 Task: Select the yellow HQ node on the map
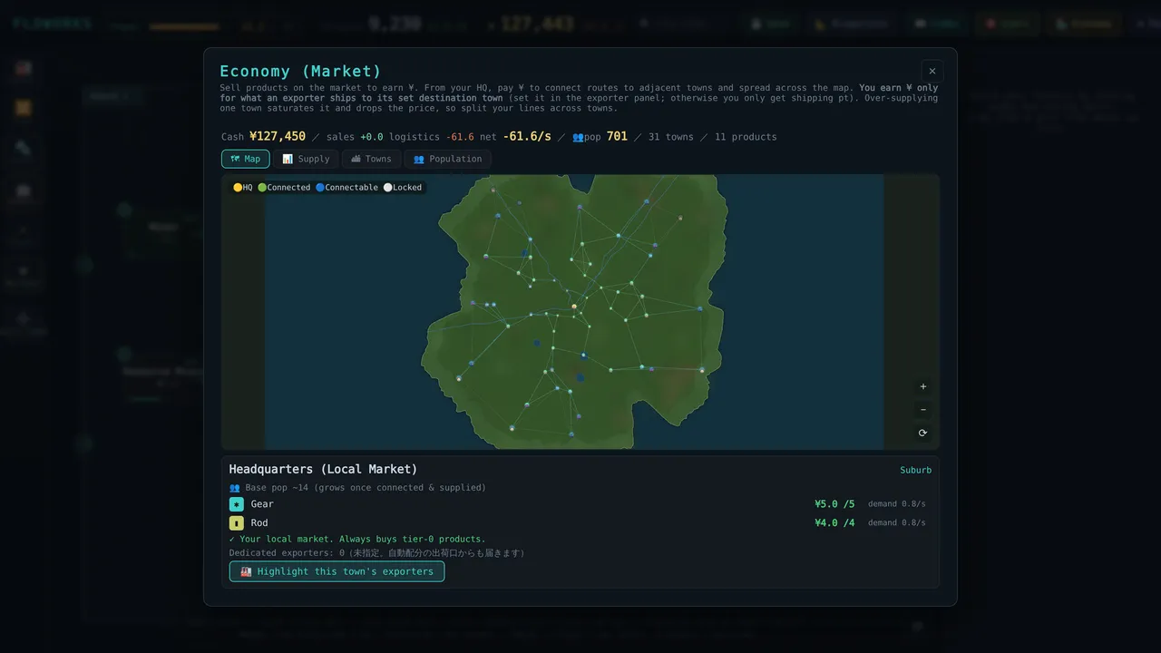[574, 307]
